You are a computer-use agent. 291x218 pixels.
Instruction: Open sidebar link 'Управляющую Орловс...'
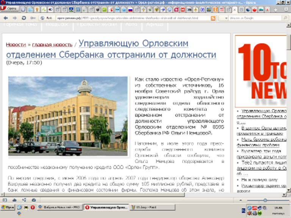pos(262,117)
